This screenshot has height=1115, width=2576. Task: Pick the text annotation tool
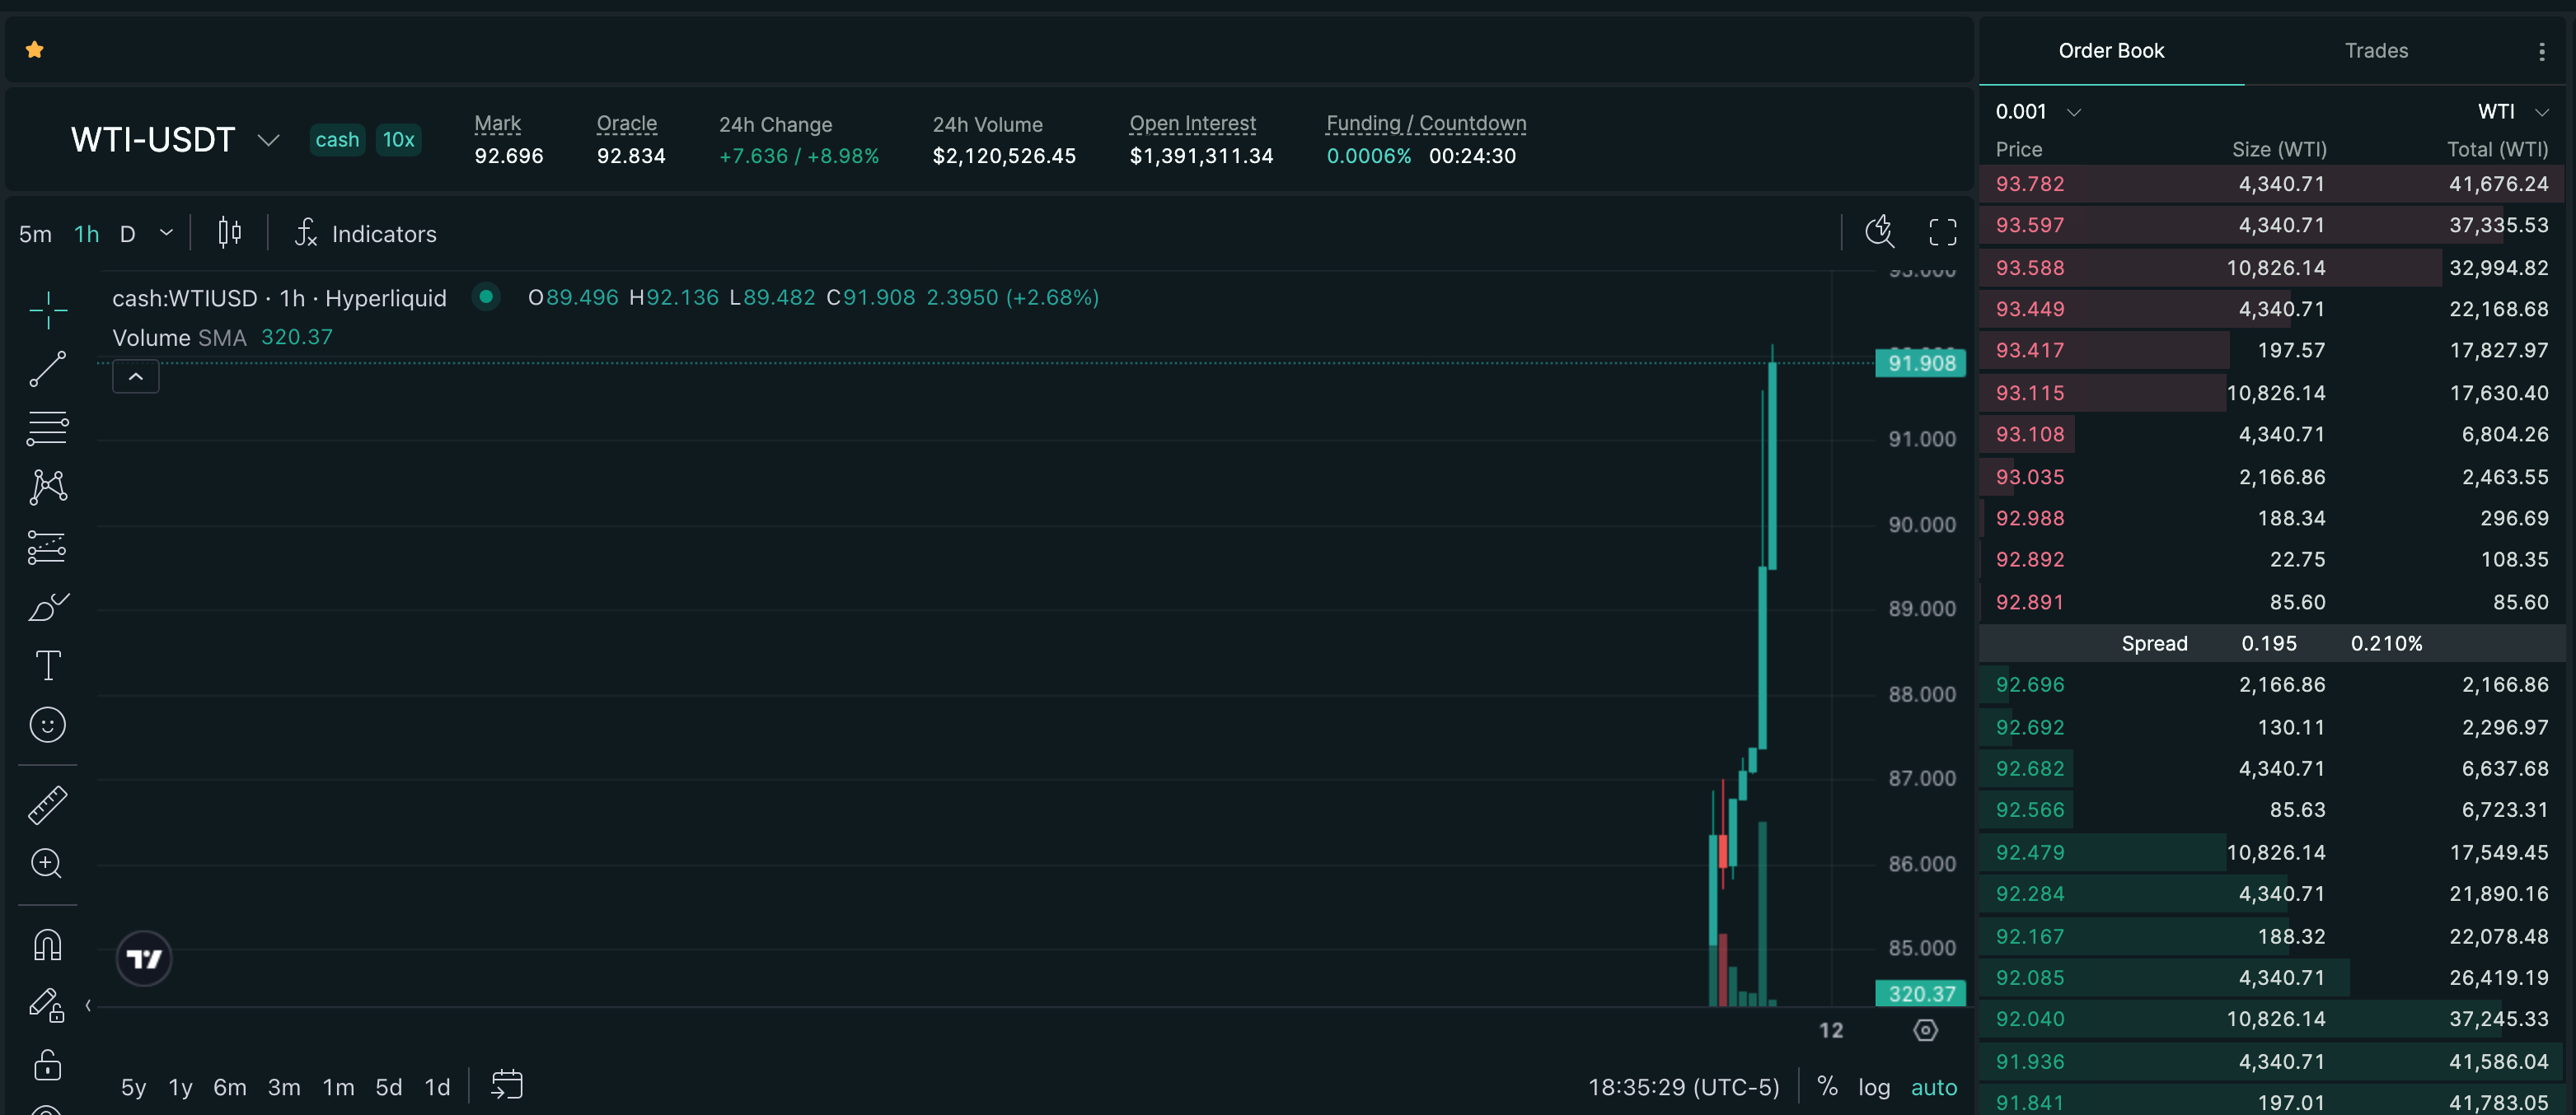[x=47, y=665]
